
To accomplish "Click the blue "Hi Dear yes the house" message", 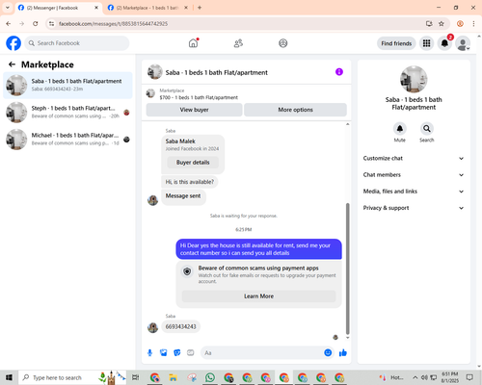I will pyautogui.click(x=258, y=249).
